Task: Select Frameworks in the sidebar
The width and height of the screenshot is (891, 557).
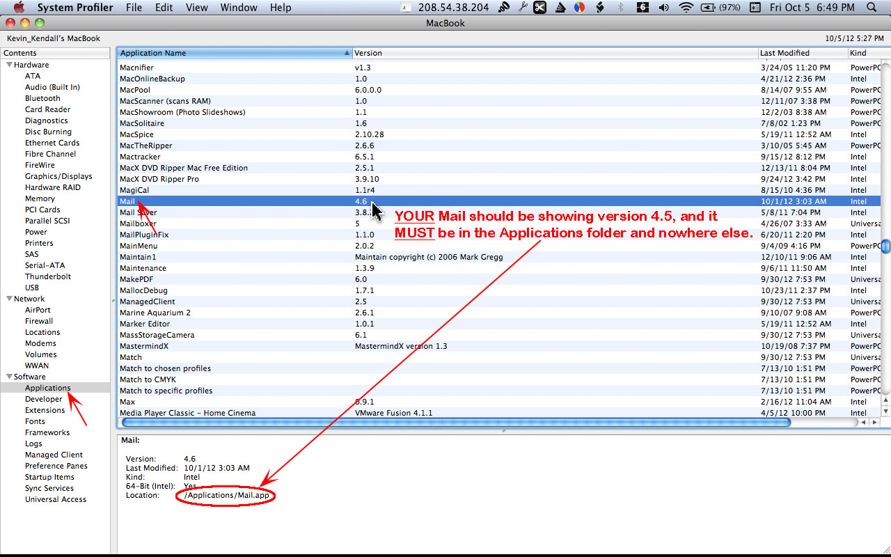Action: pos(47,432)
